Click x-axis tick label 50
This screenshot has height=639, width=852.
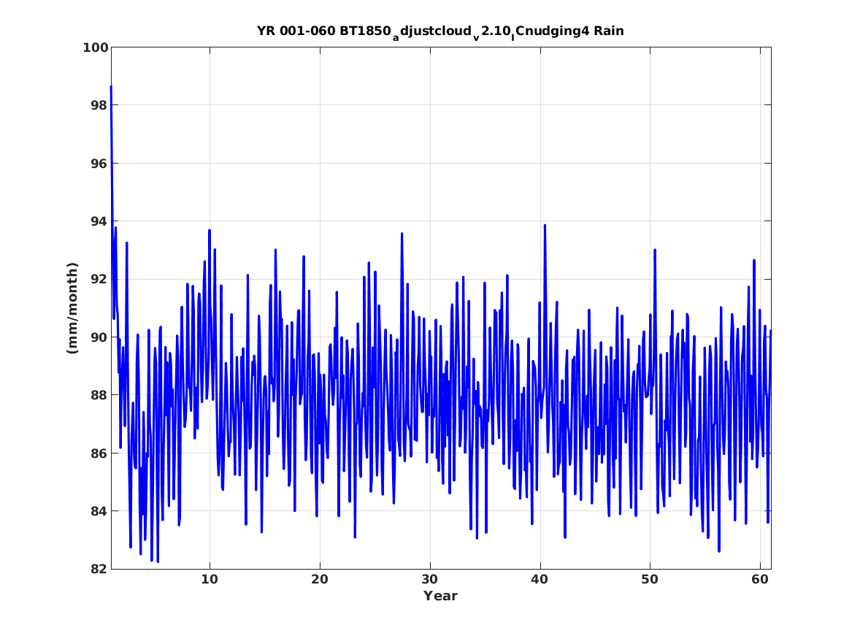pyautogui.click(x=650, y=580)
